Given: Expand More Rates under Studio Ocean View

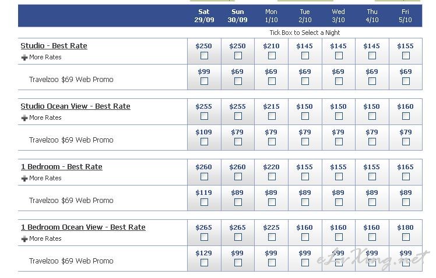Looking at the screenshot, I should coord(41,117).
